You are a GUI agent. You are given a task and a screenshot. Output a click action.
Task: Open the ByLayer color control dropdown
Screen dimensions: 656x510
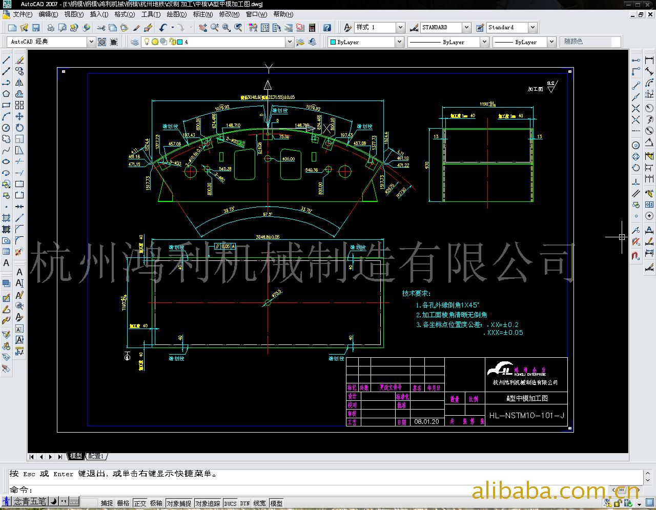click(400, 42)
